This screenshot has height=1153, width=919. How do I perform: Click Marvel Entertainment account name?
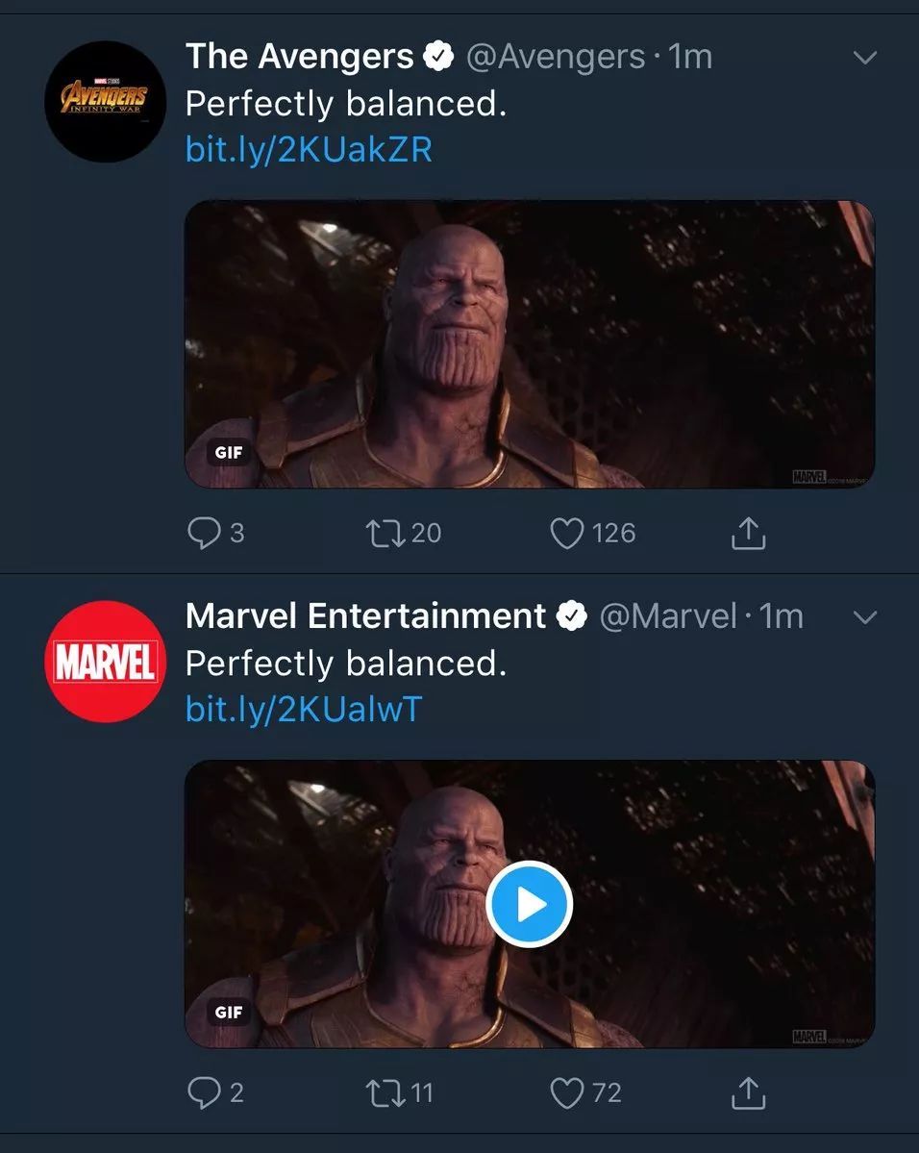[x=365, y=616]
